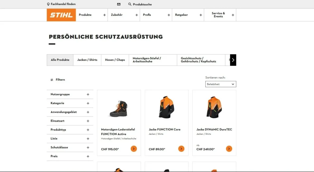
Task: Click the location pin icon beside Fachhandel finden
Action: click(x=48, y=4)
